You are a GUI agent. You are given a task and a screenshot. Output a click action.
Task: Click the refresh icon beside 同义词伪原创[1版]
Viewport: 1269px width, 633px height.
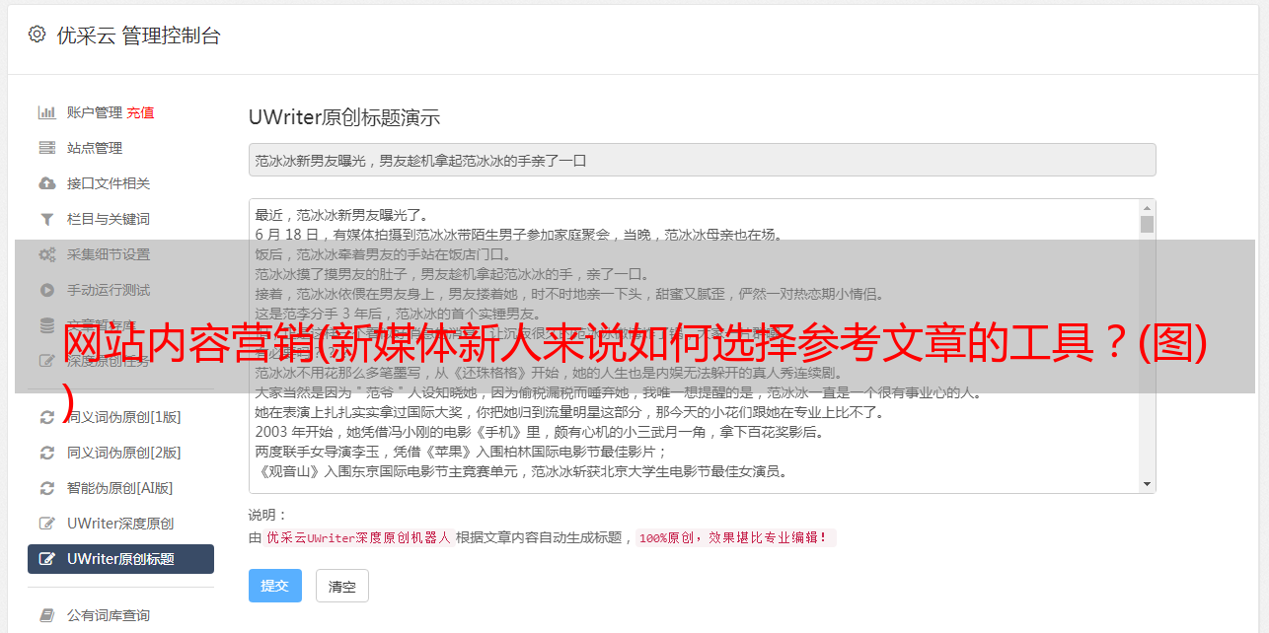(46, 417)
